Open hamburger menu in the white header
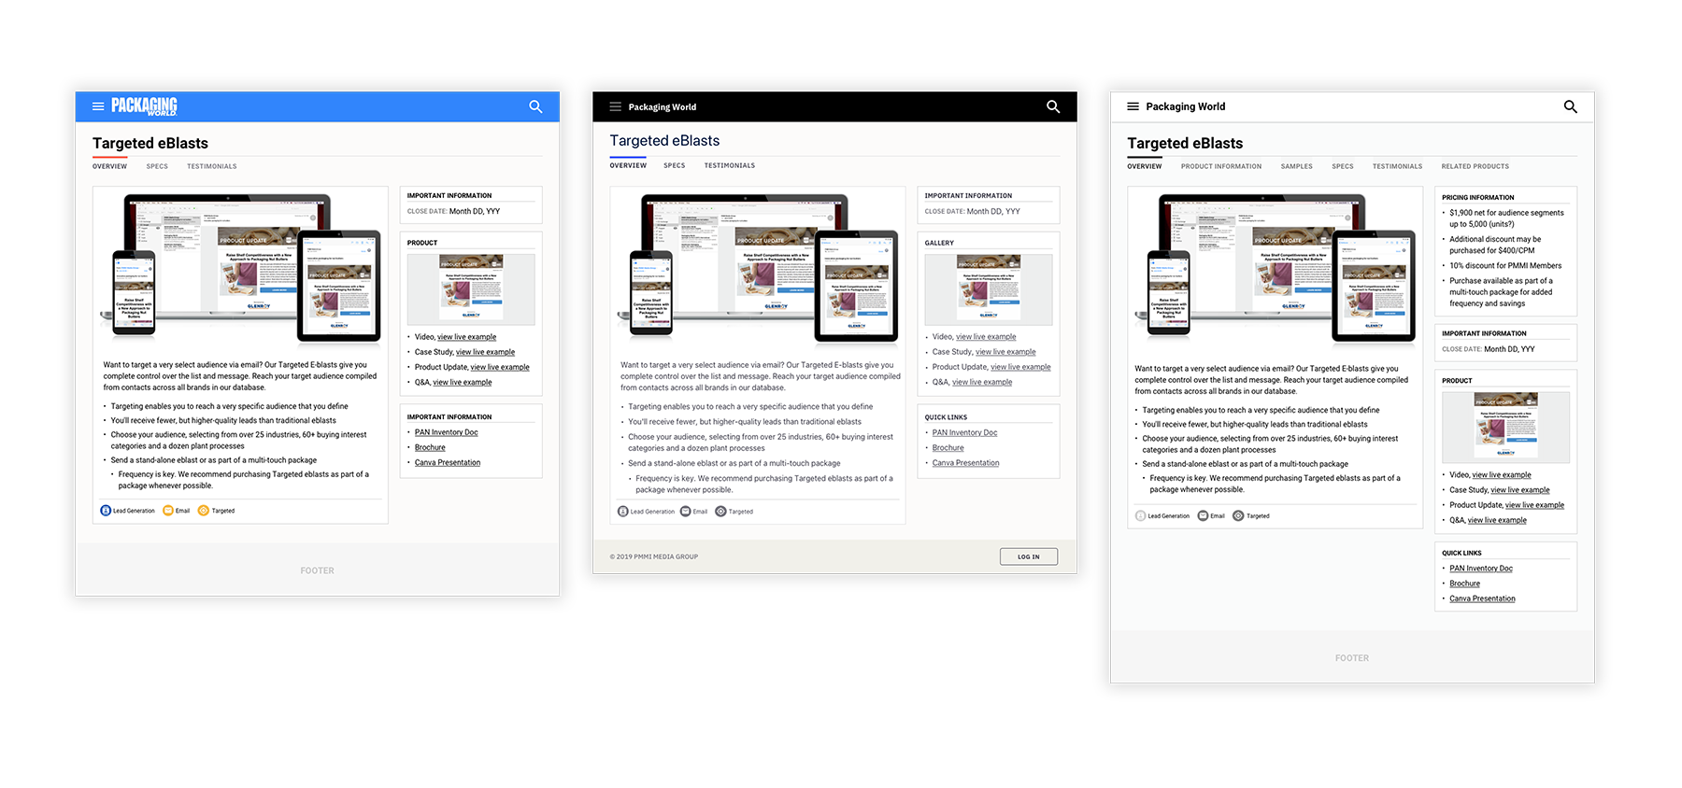This screenshot has height=788, width=1682. (1133, 106)
